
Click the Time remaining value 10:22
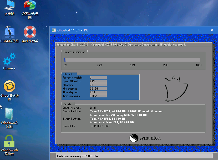pos(98,96)
